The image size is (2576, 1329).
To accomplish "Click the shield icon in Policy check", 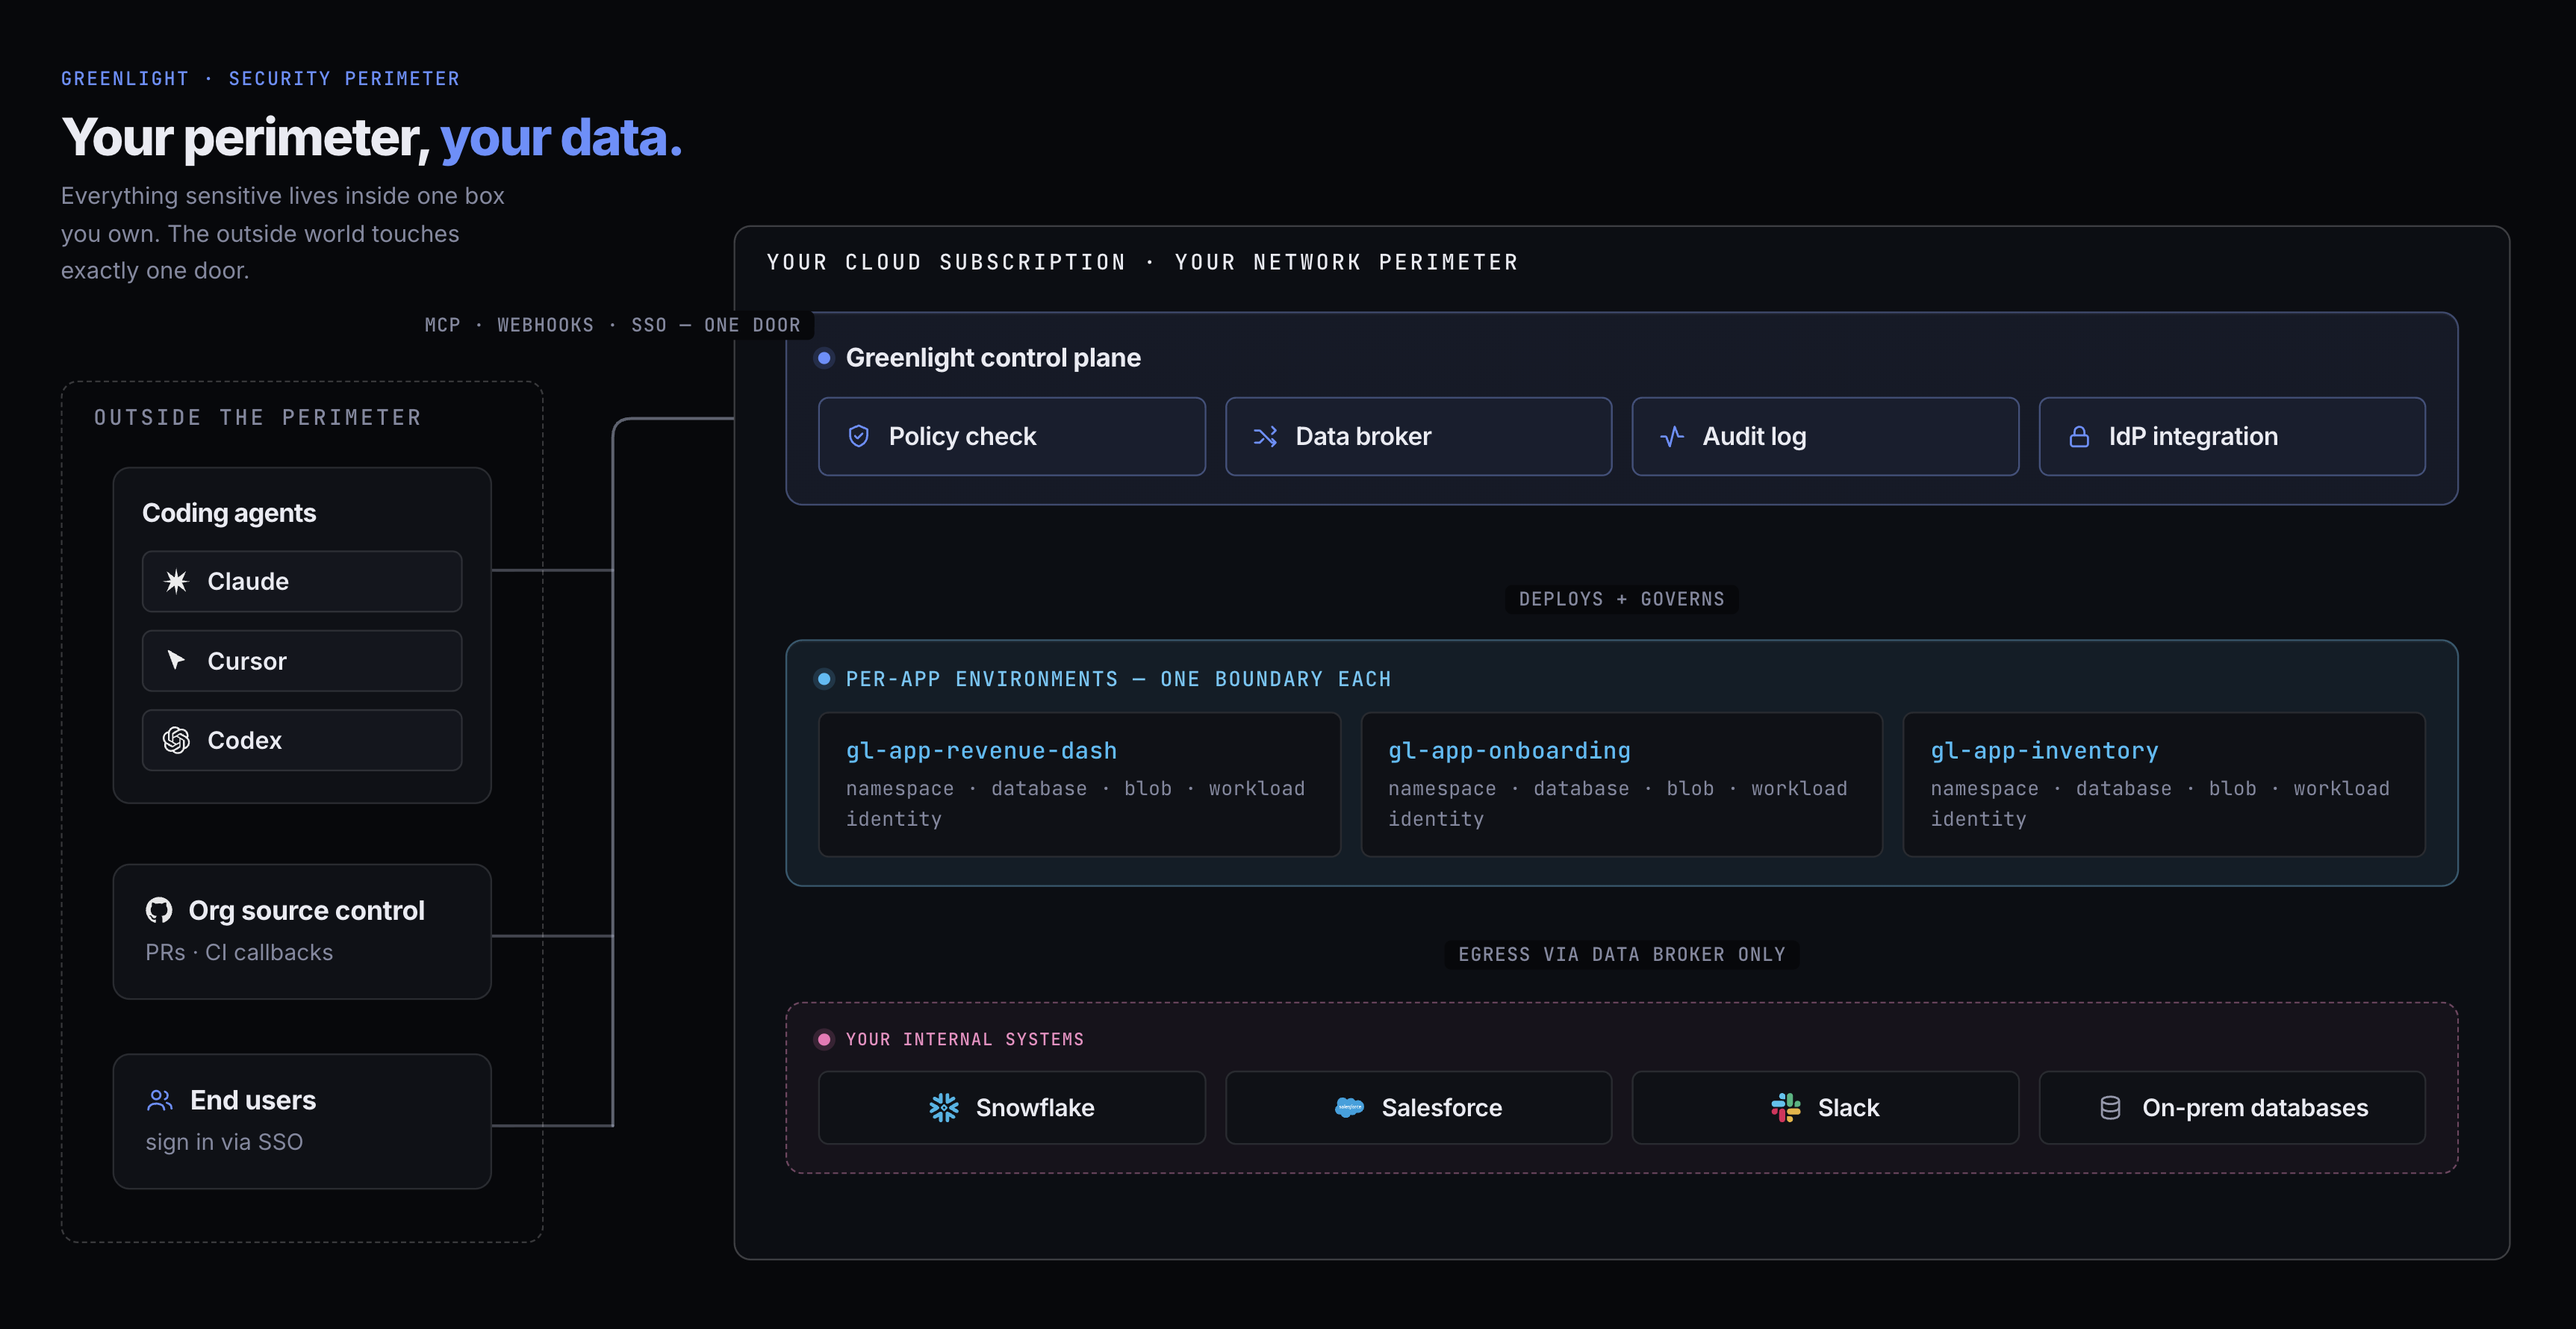I will pyautogui.click(x=858, y=436).
